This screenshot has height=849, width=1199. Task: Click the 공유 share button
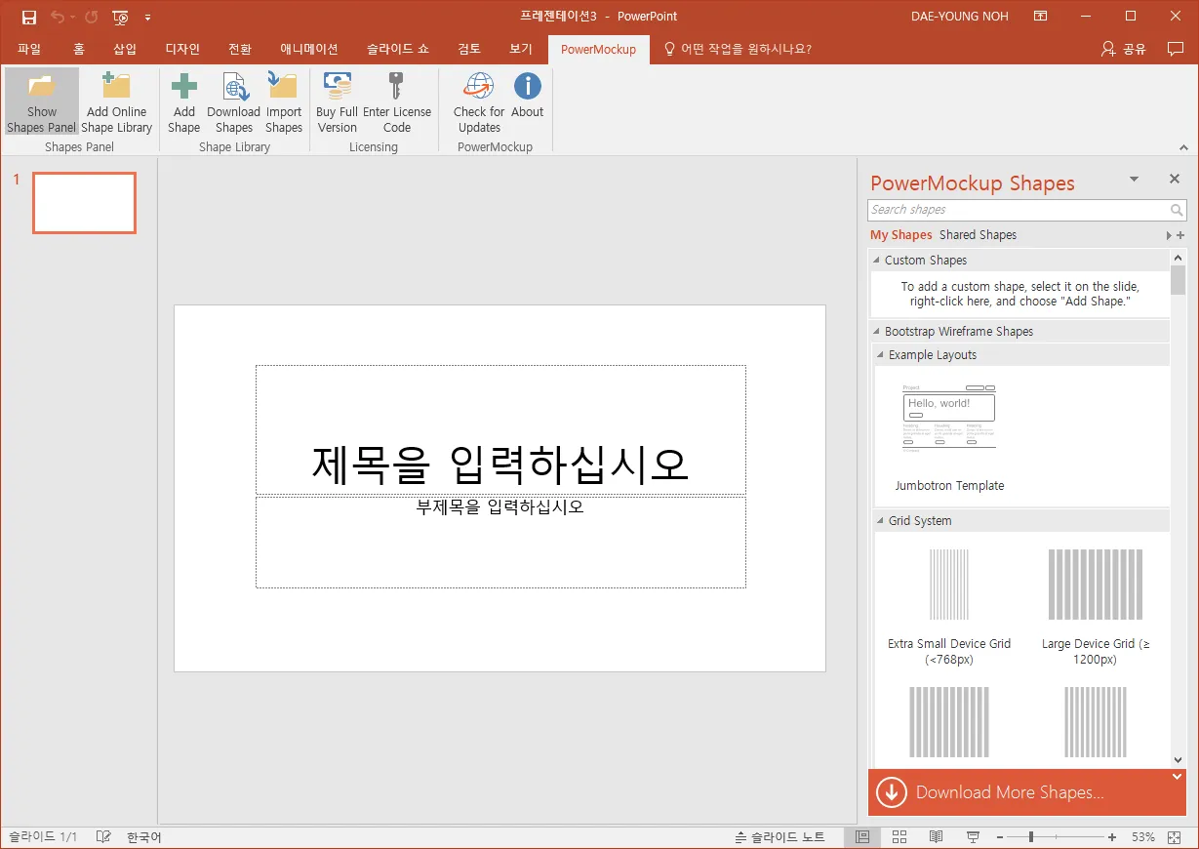1124,49
